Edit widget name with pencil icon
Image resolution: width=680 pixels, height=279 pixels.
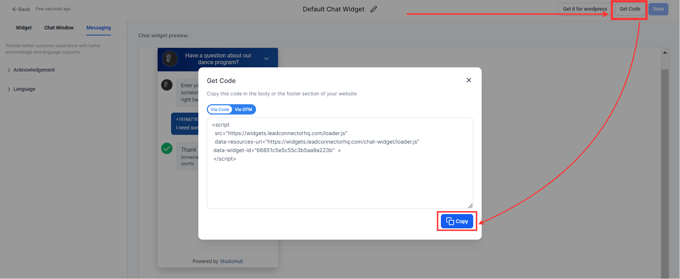tap(374, 9)
